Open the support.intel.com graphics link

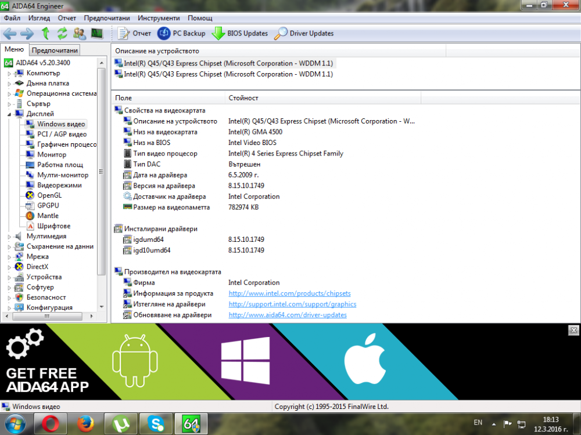point(292,304)
